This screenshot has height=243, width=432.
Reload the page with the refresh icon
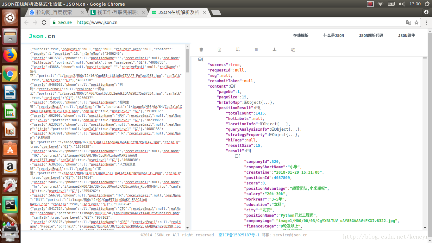click(44, 22)
